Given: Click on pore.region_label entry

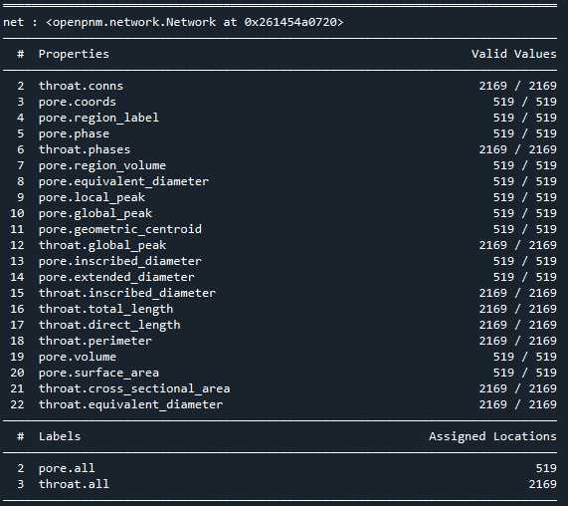Looking at the screenshot, I should point(98,118).
